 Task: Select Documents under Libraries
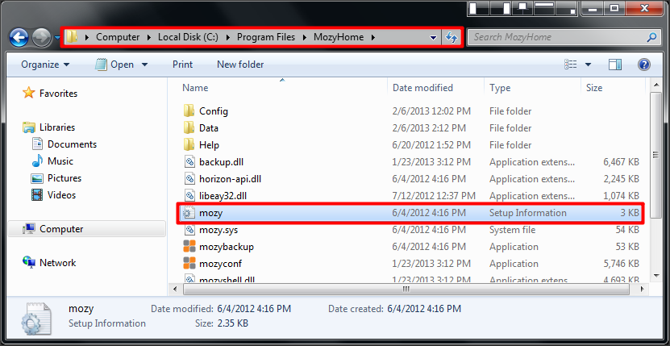click(x=72, y=144)
